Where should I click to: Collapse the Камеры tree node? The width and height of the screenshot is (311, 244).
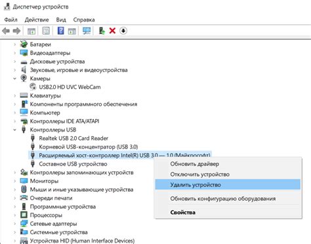(14, 78)
